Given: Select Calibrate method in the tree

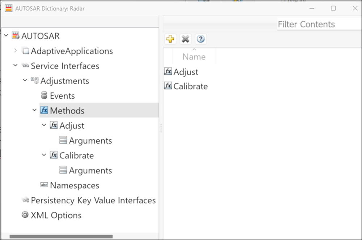Looking at the screenshot, I should click(x=77, y=156).
